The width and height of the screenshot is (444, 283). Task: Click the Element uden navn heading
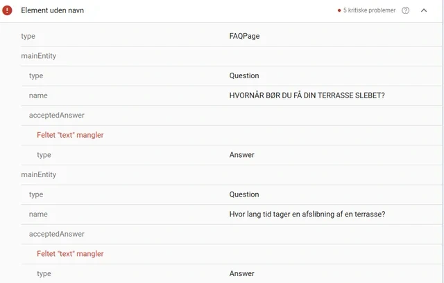pos(53,10)
